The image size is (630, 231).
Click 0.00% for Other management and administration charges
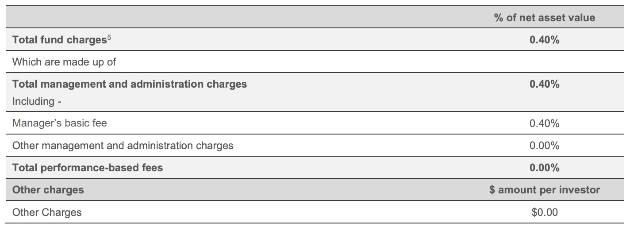[544, 146]
